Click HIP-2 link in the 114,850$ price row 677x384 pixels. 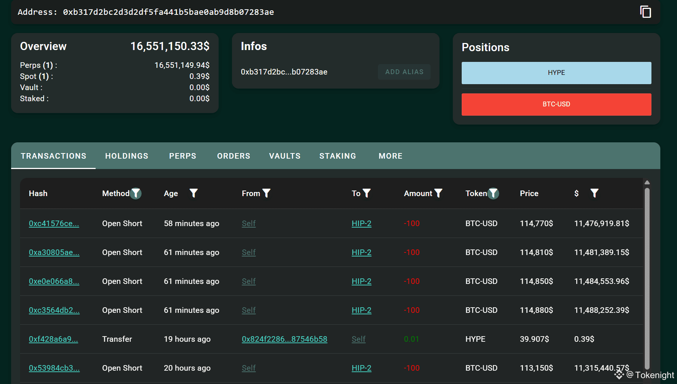click(362, 281)
